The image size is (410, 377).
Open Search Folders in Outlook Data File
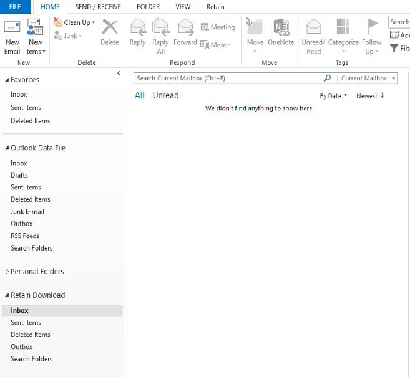click(32, 248)
